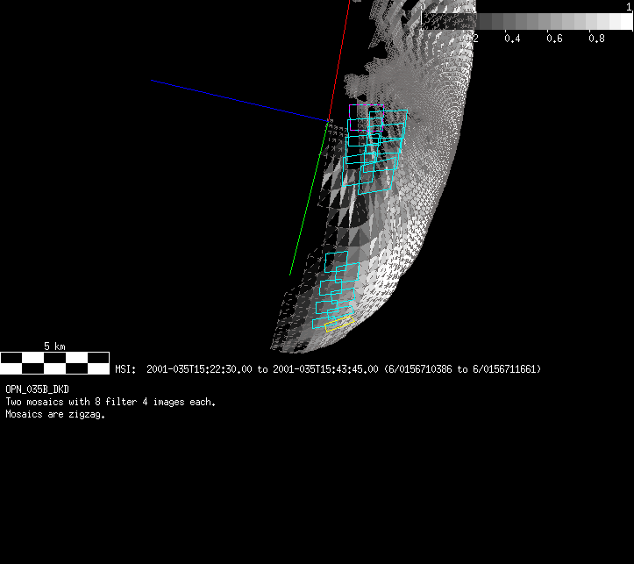Screen dimensions: 634x564
Task: Click the checkered 5 km scale bar
Action: pyautogui.click(x=54, y=362)
